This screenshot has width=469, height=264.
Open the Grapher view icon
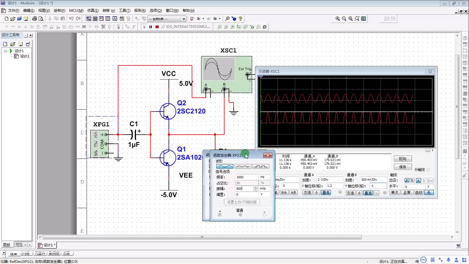115,19
